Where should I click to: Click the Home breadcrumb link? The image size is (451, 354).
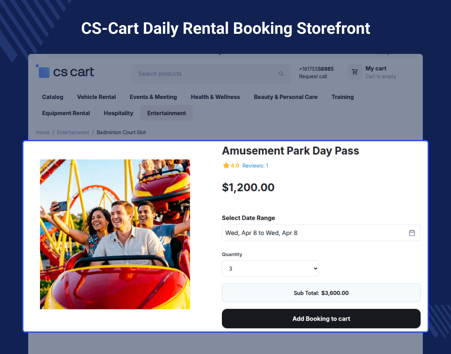click(43, 132)
